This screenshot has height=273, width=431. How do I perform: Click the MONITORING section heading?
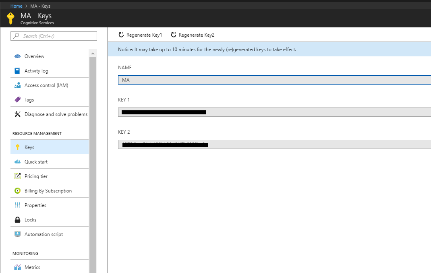click(x=25, y=253)
